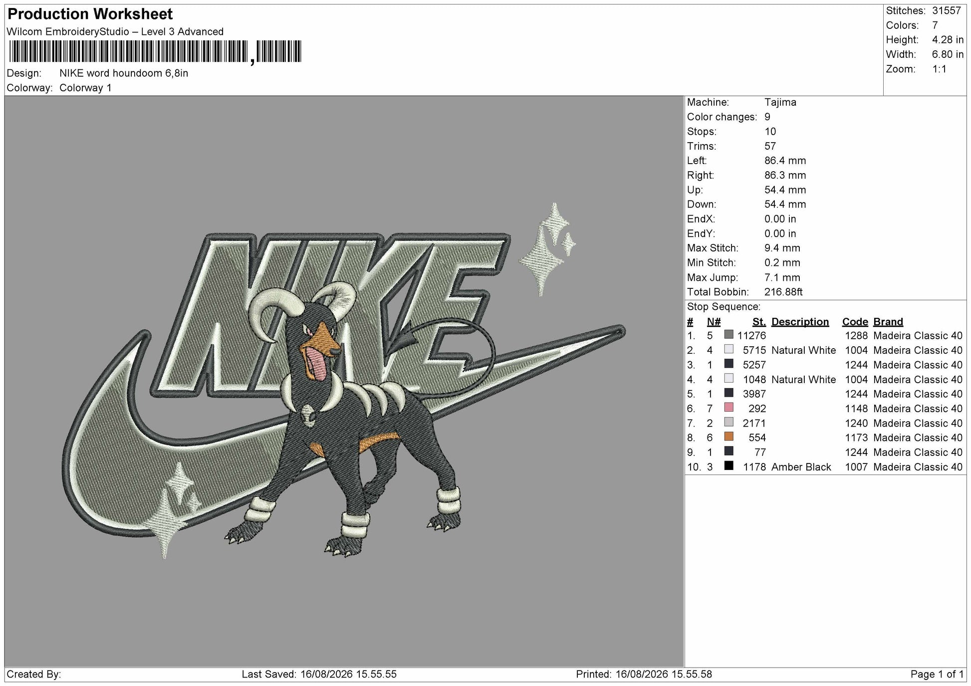
Task: Select the EndY value 0.00 in
Action: pos(780,233)
